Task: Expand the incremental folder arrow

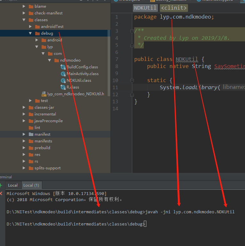Action: 24,114
